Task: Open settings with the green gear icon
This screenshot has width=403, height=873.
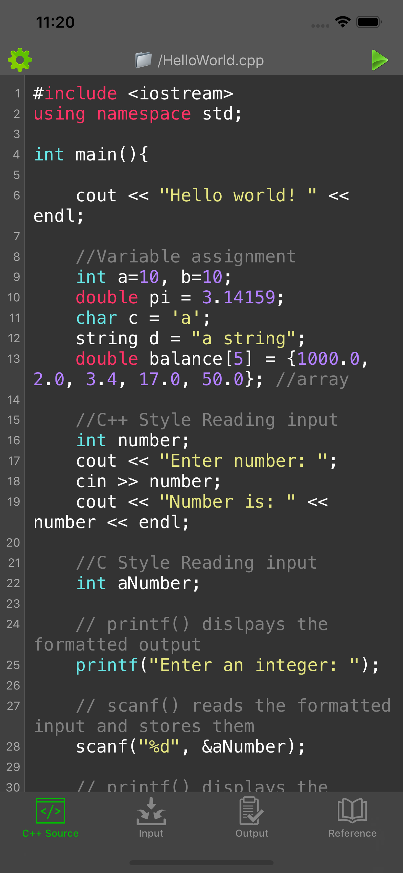Action: tap(20, 60)
